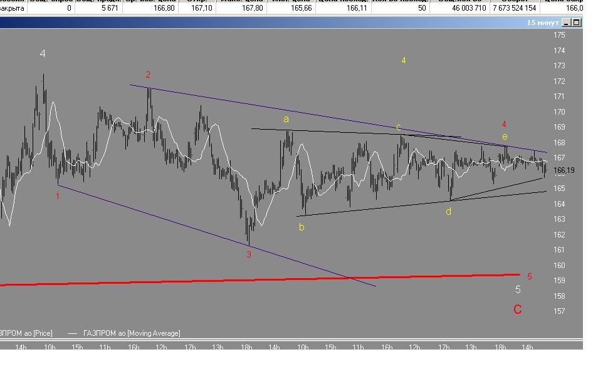This screenshot has height=389, width=603.
Task: Select the table cell showing 165,66
Action: 291,8
